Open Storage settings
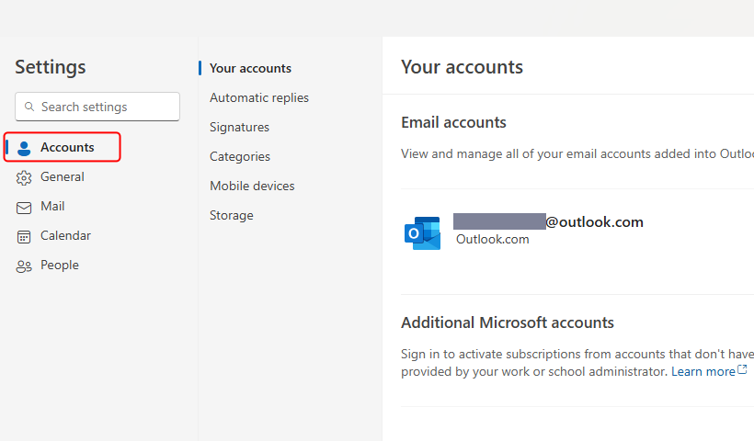The image size is (754, 441). pos(232,215)
